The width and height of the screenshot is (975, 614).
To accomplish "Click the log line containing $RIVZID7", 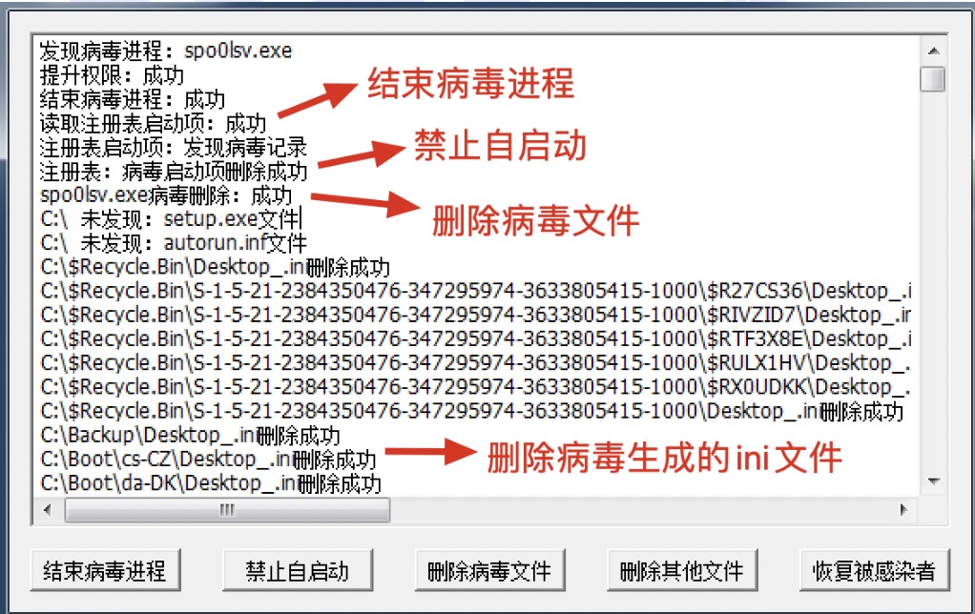I will pos(476,315).
